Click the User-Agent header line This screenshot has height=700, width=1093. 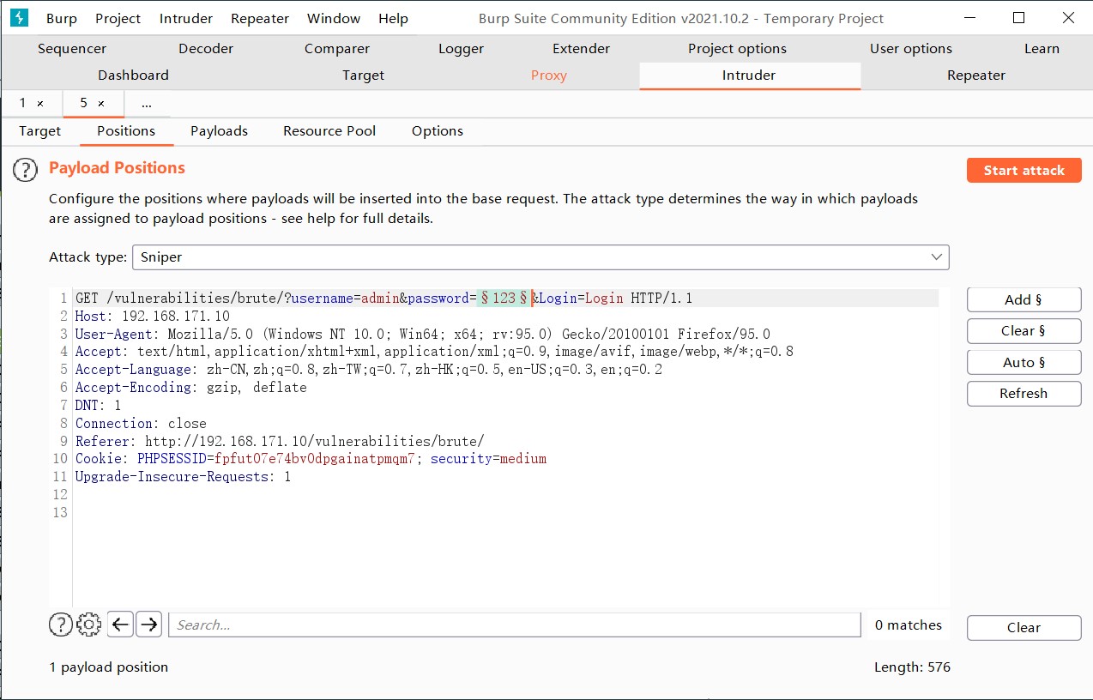click(x=423, y=335)
